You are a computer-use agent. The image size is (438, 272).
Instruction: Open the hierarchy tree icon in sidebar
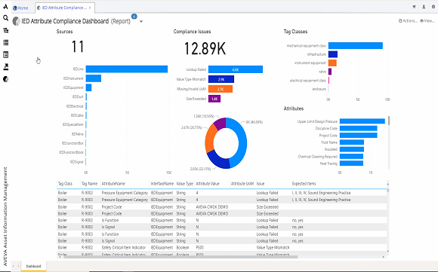tap(5, 30)
